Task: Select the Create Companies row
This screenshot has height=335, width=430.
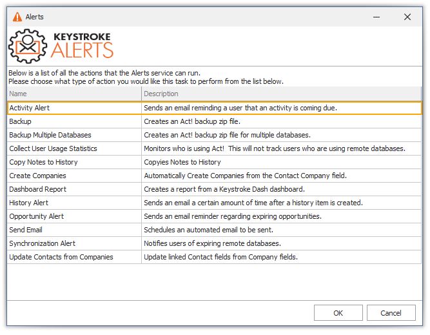Action: point(214,176)
